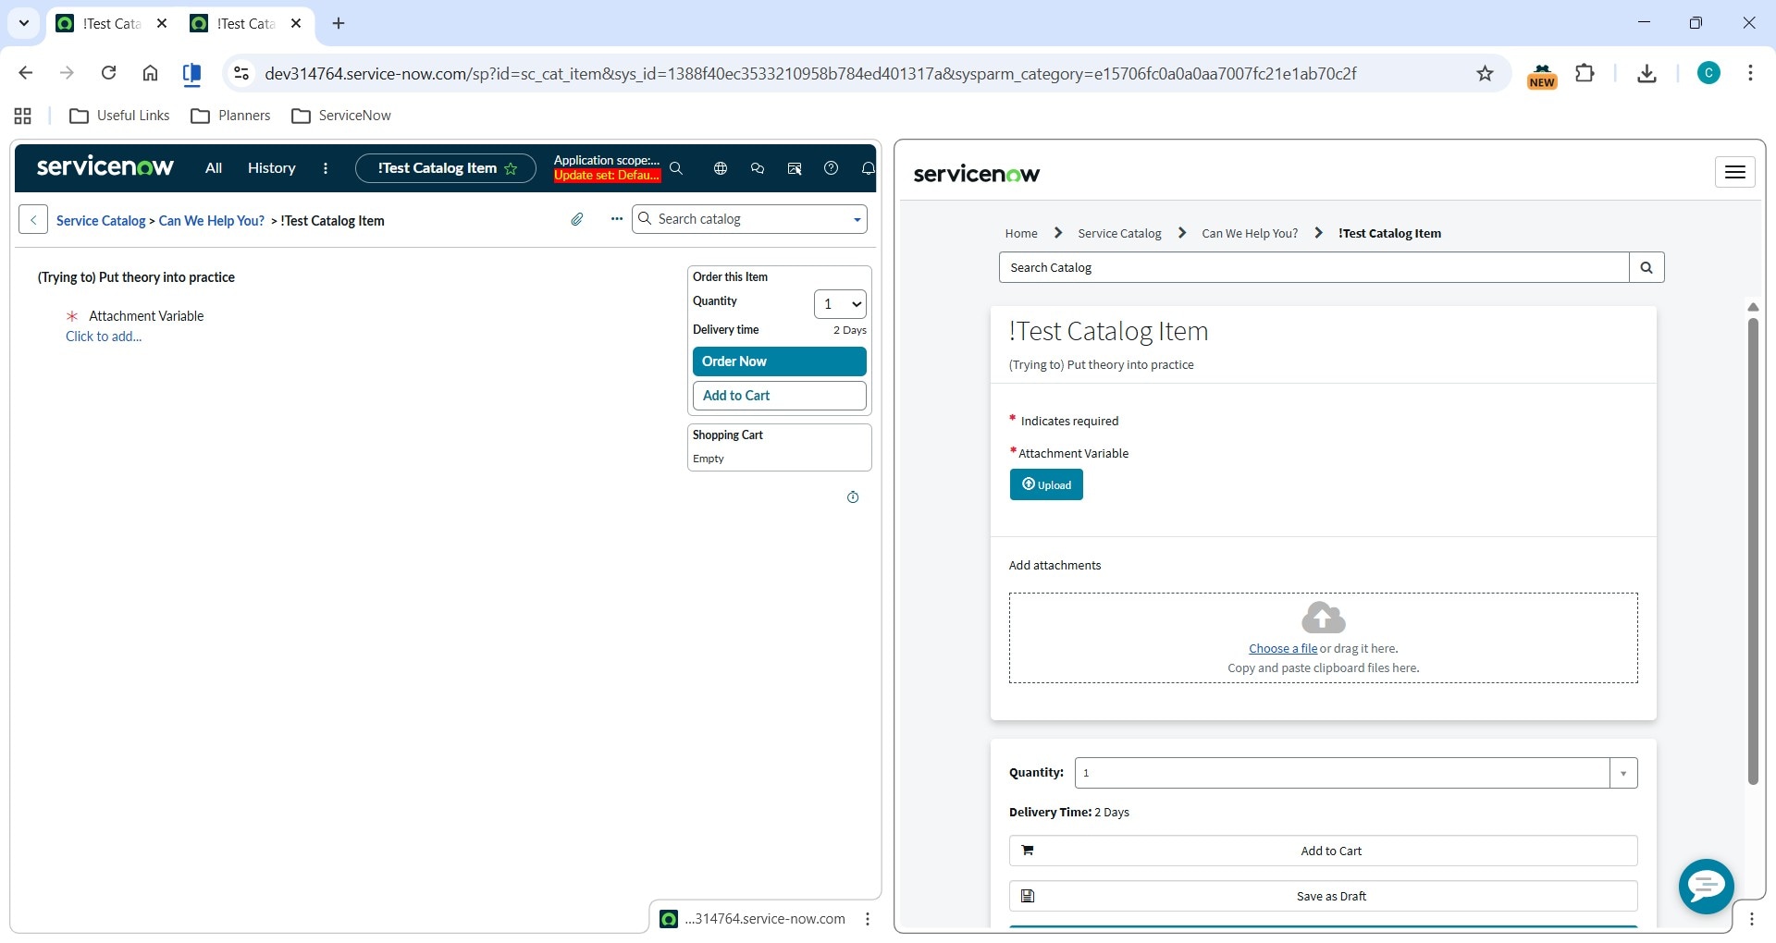Open the chat bubbles icon in header

(758, 168)
